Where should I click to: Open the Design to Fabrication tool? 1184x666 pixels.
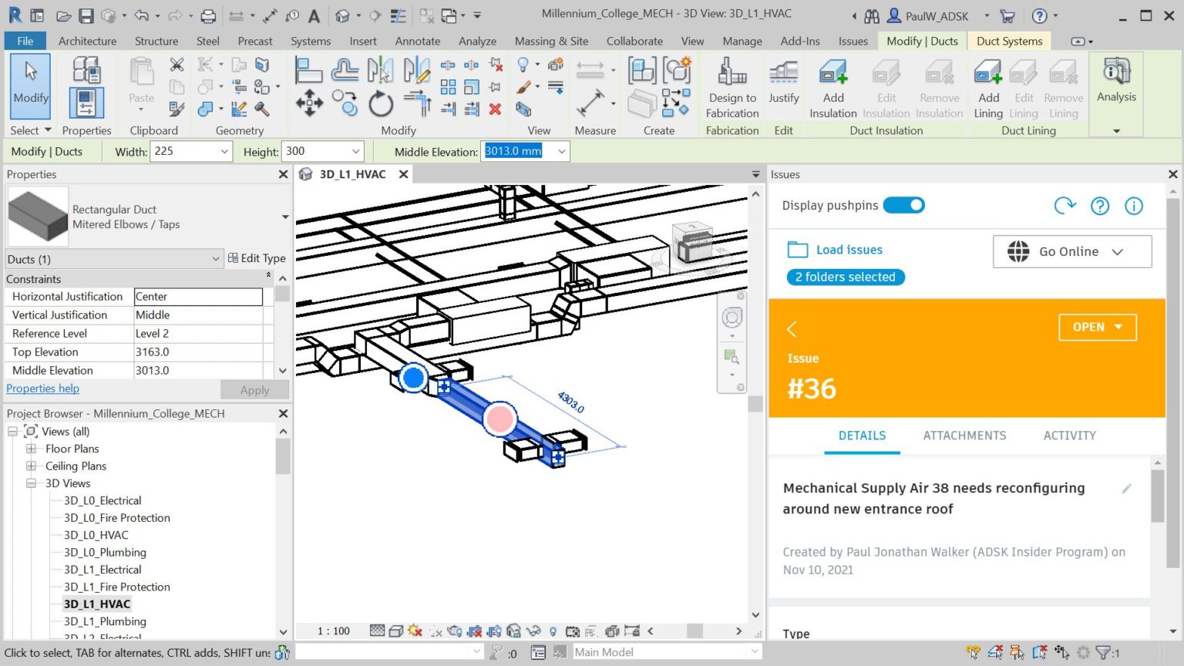click(731, 85)
